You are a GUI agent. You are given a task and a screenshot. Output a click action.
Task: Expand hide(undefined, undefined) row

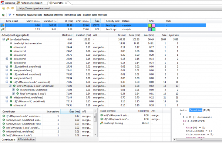coord(7,98)
